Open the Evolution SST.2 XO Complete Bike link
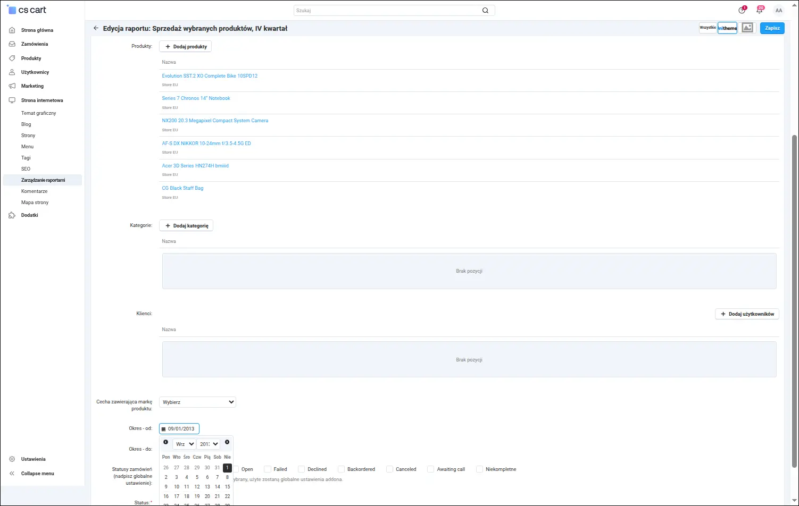The image size is (799, 506). coord(210,76)
